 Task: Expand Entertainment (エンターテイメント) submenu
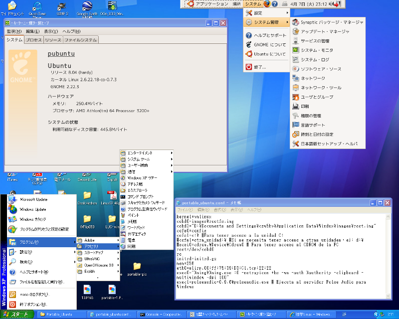[147, 153]
